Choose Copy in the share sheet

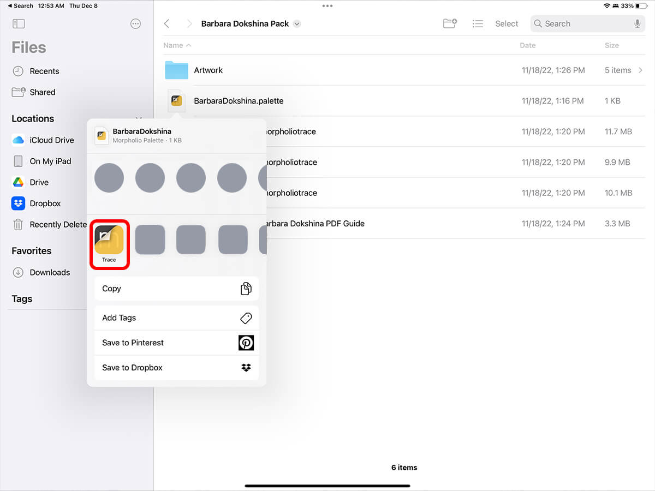(176, 289)
